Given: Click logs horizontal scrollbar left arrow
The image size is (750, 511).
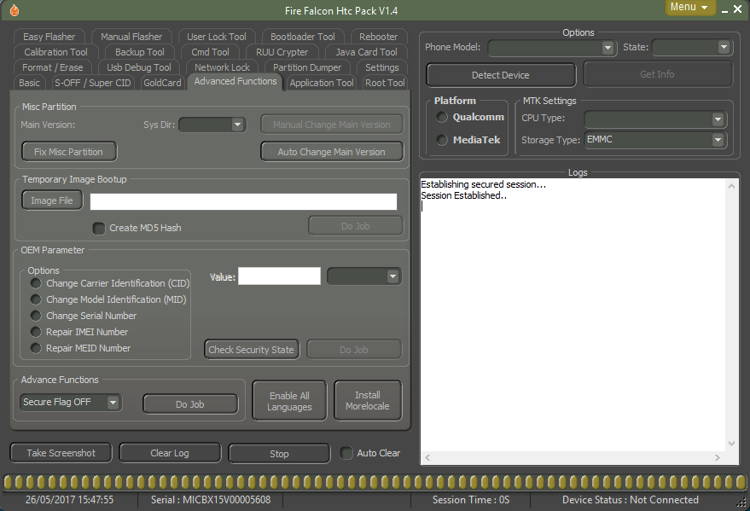Looking at the screenshot, I should click(x=427, y=457).
